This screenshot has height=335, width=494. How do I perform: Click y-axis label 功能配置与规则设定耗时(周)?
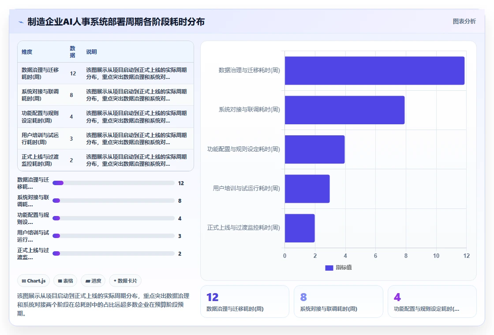point(243,149)
